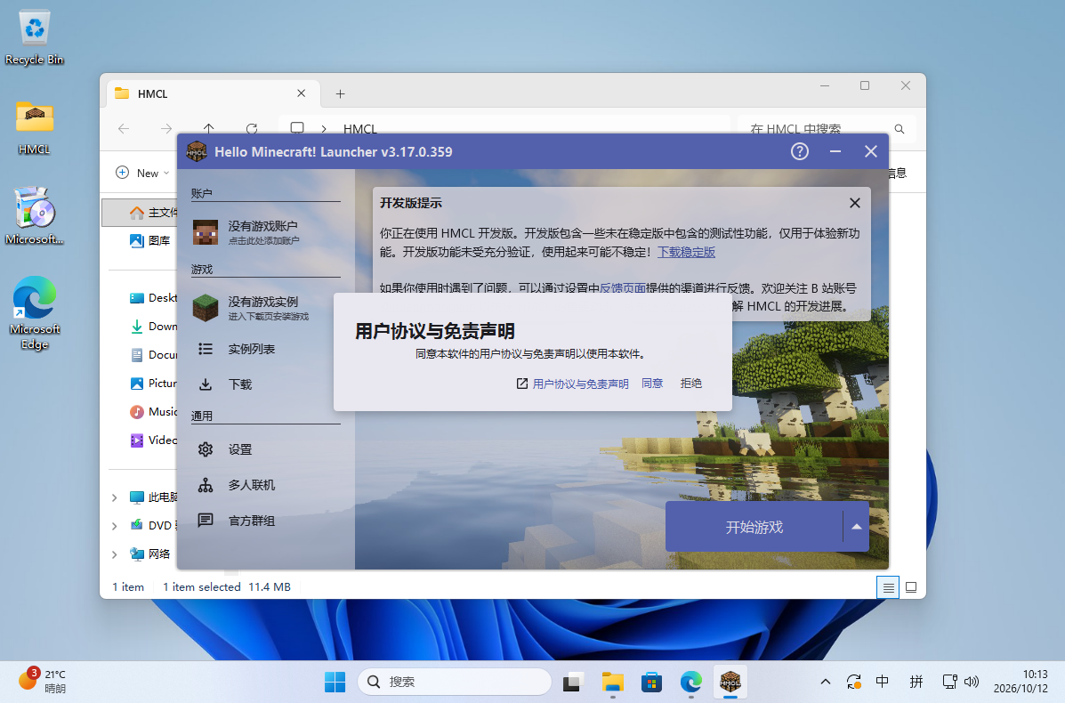1065x703 pixels.
Task: Expand 网络 in the navigation pane
Action: 114,554
